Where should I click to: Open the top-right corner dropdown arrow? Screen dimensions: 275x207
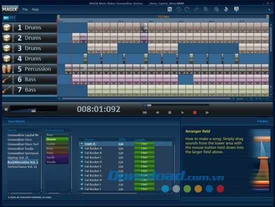pos(269,9)
